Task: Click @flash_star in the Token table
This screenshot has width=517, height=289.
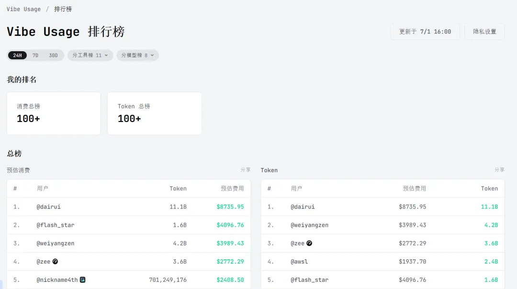Action: tap(309, 280)
